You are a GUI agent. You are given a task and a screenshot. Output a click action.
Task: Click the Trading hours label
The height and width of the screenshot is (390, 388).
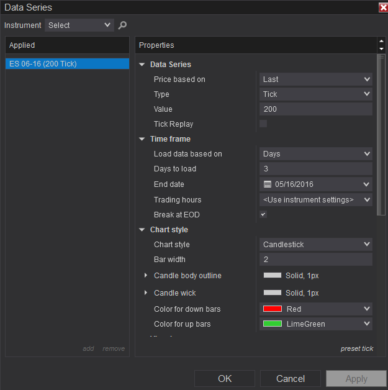click(x=178, y=200)
